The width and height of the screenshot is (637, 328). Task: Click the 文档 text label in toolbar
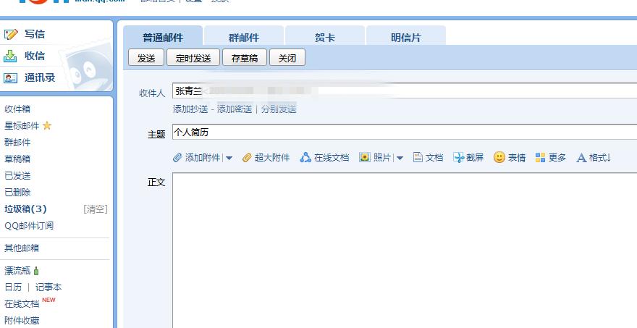pos(434,158)
